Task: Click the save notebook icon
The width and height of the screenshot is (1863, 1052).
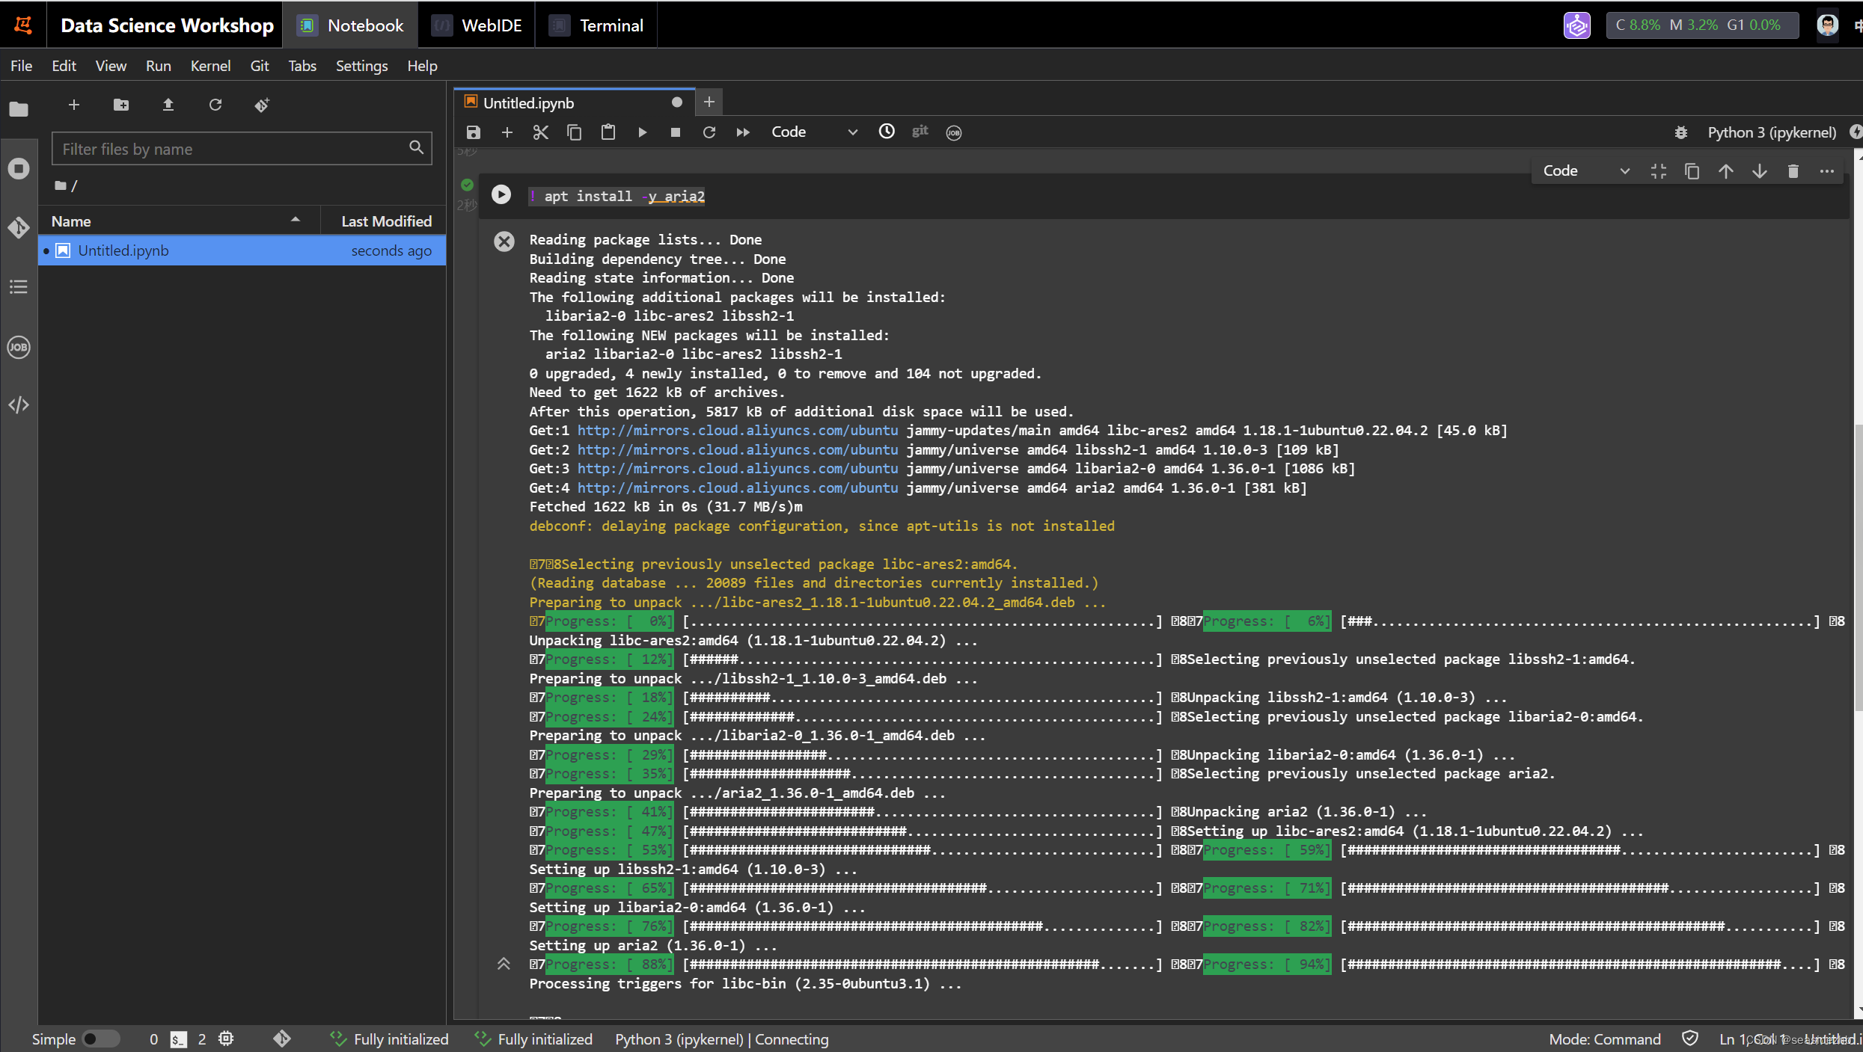Action: click(472, 132)
